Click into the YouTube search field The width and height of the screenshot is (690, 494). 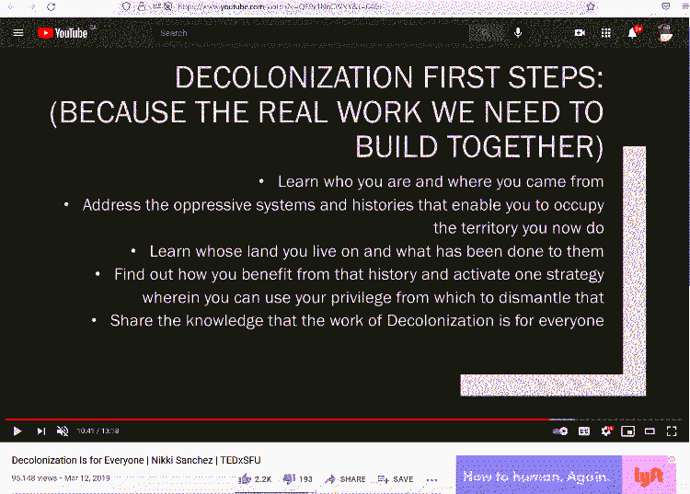(x=313, y=33)
